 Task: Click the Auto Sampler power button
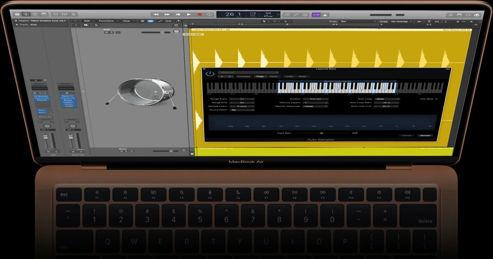coord(210,74)
